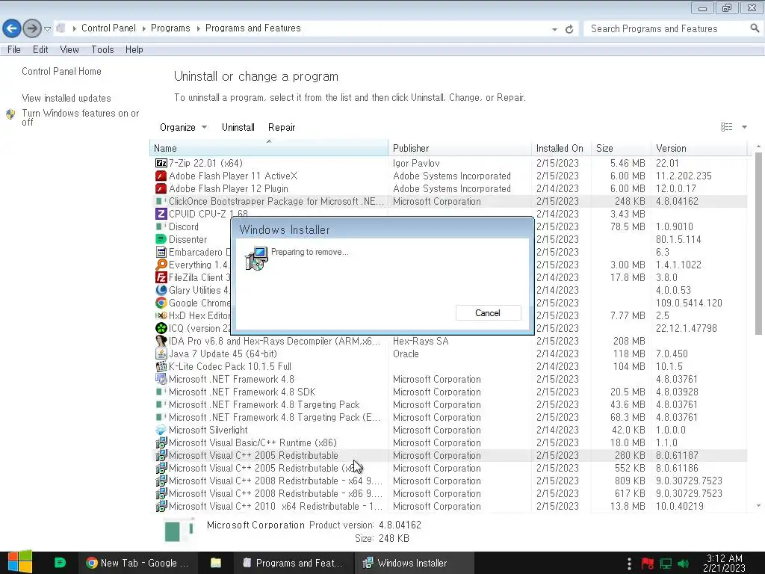Click the vertical scrollbar thumb
The width and height of the screenshot is (765, 574).
tap(758, 243)
